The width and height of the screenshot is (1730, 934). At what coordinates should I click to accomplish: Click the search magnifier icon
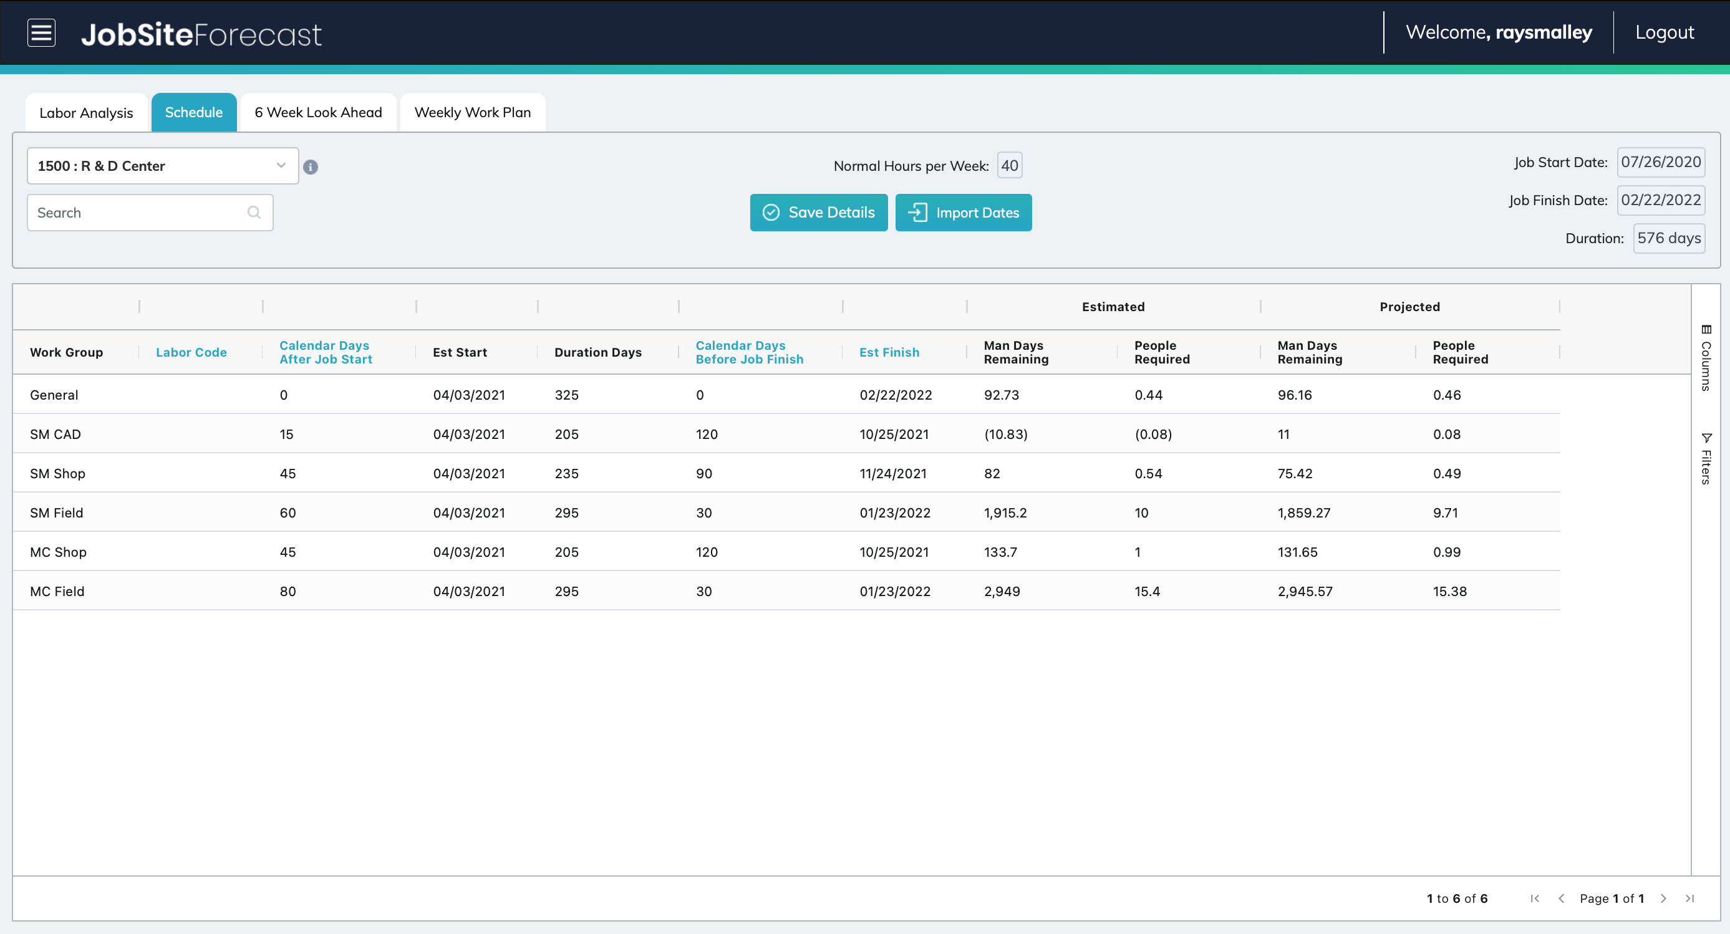pyautogui.click(x=254, y=212)
